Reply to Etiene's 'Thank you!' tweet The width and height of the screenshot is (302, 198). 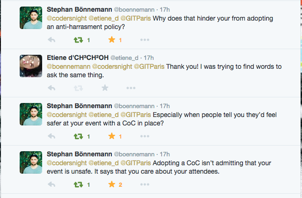coord(52,88)
